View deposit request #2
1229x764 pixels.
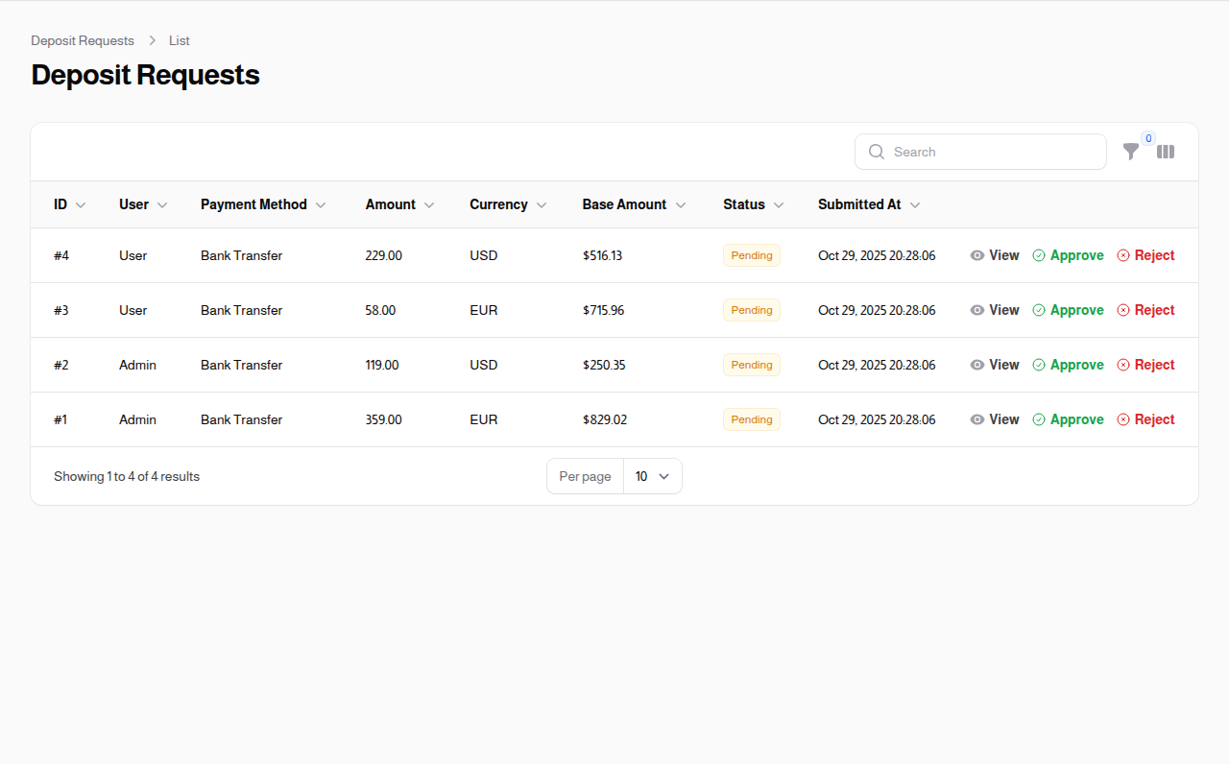point(995,365)
